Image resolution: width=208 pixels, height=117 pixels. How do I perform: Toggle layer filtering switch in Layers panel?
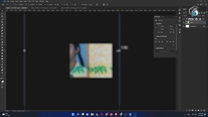[x=207, y=12]
